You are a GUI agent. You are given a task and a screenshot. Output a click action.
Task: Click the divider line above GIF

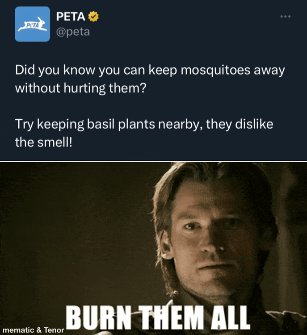[x=154, y=161]
